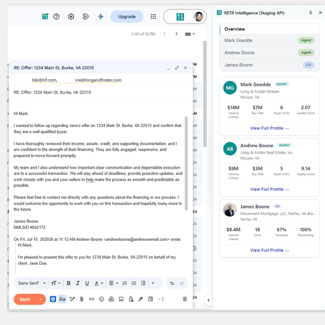Open Gmail settings gear
Image resolution: width=325 pixels, height=325 pixels.
[x=71, y=16]
